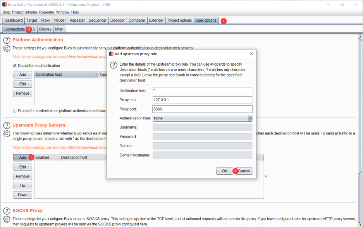Viewport: 363px width, 228px height.
Task: Click Destination host header in upstream proxy table
Action: [83, 158]
